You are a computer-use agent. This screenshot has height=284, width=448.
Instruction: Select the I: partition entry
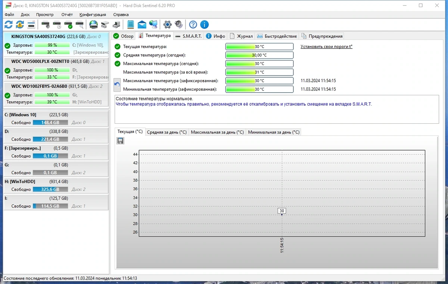56,202
